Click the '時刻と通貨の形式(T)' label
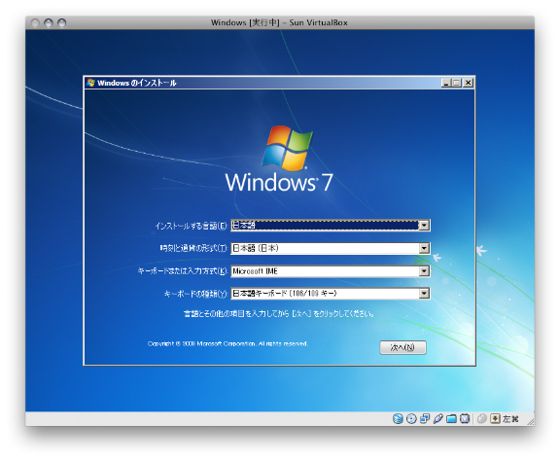The height and width of the screenshot is (461, 560). click(193, 248)
